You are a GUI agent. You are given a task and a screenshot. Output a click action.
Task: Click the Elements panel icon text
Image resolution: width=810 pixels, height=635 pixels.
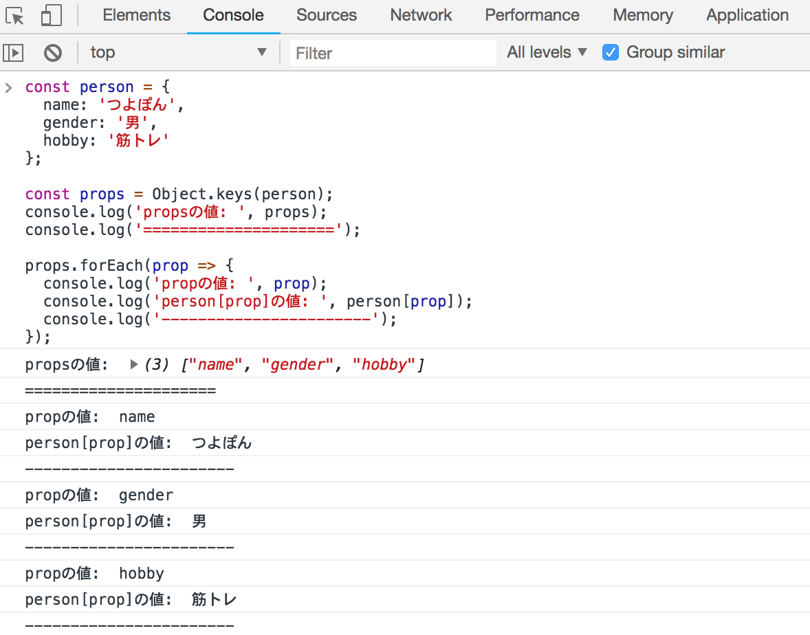point(136,15)
